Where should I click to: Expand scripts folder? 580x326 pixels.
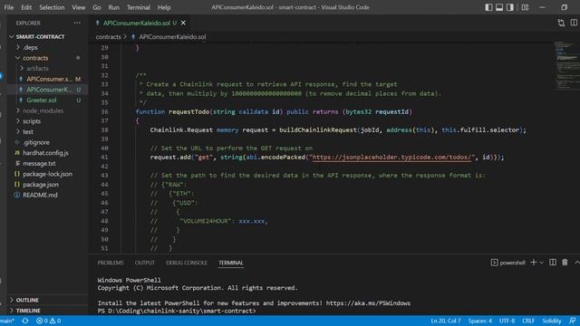(32, 121)
